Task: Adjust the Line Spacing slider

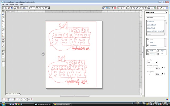Action: coord(151,74)
